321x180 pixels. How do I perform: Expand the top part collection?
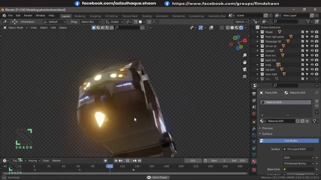(257, 69)
